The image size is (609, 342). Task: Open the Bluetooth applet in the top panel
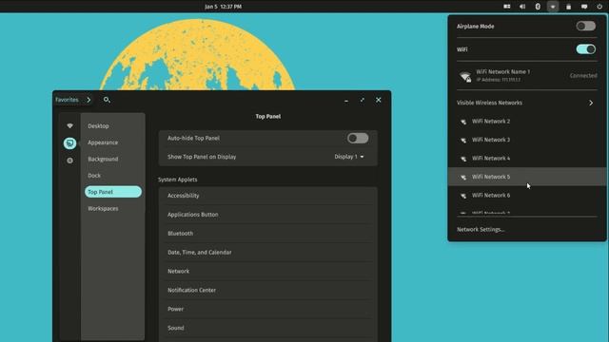click(x=538, y=7)
